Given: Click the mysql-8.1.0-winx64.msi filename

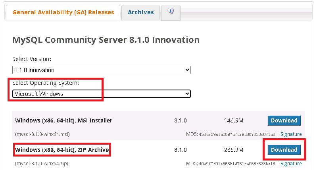Looking at the screenshot, I should [42, 134].
